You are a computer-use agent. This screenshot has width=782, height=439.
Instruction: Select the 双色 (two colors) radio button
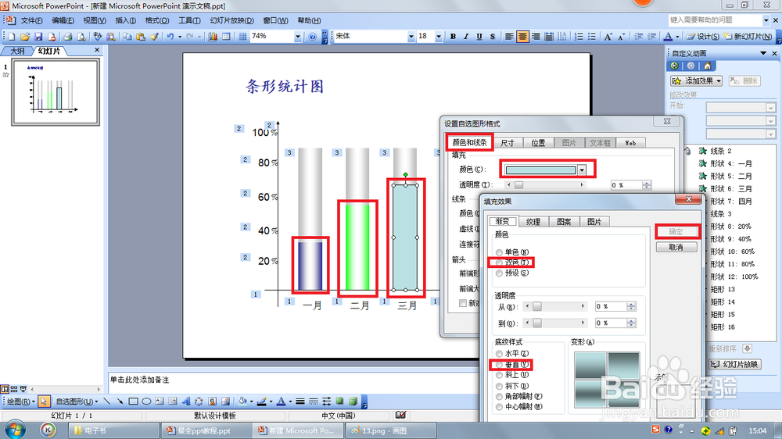499,262
